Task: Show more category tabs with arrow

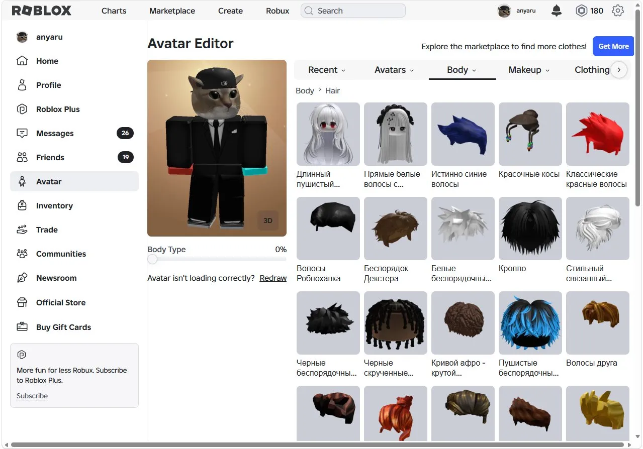Action: [619, 70]
